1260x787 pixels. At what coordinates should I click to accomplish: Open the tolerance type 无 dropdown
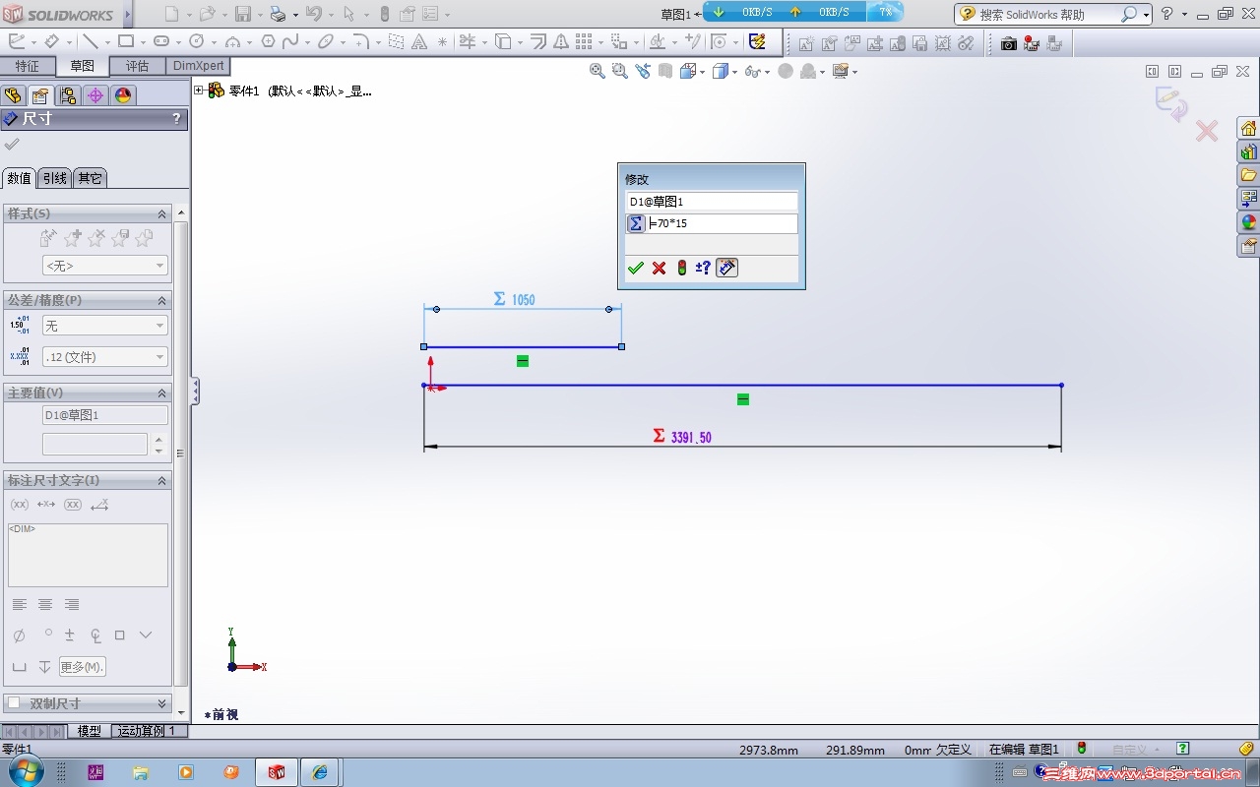(105, 326)
